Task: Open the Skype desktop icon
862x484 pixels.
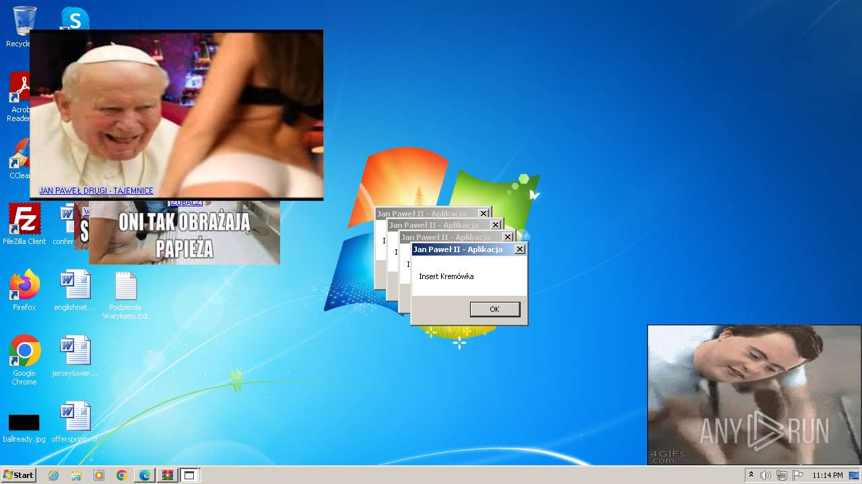Action: click(75, 17)
